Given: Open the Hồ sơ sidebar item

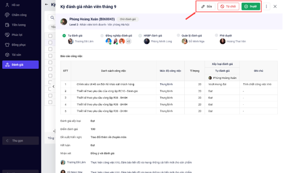Looking at the screenshot, I should 20,5.
